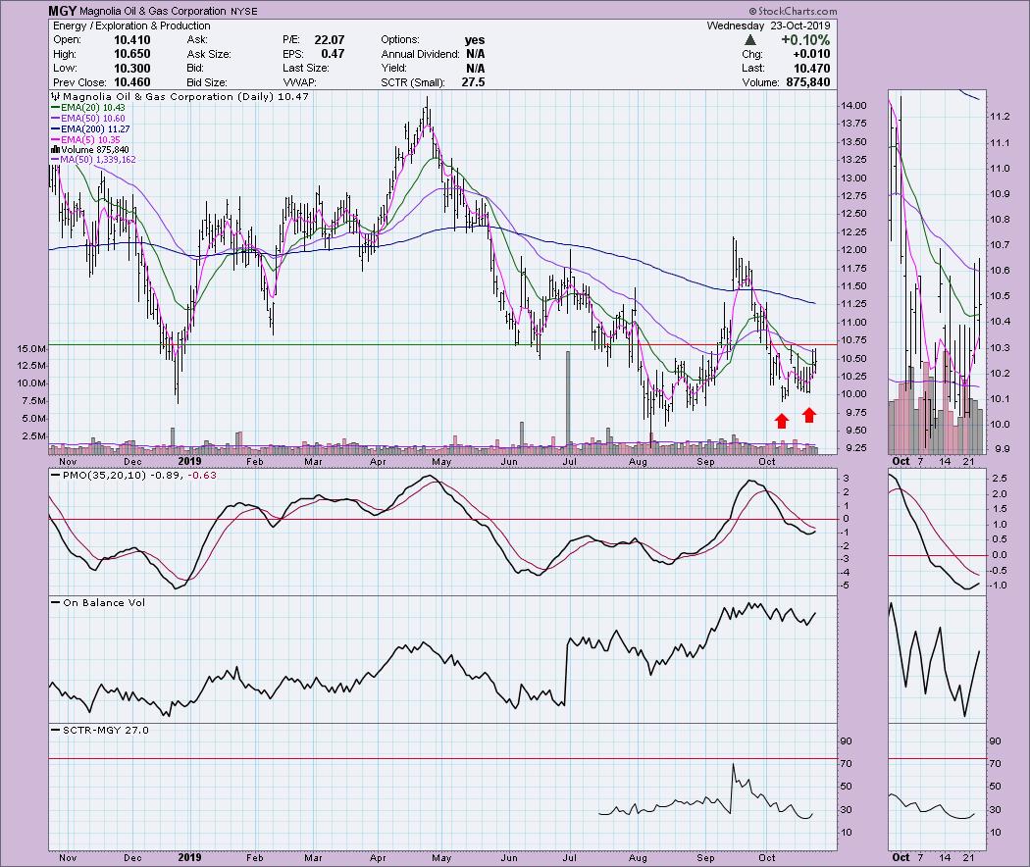Click the 14.00 price axis label

(852, 106)
